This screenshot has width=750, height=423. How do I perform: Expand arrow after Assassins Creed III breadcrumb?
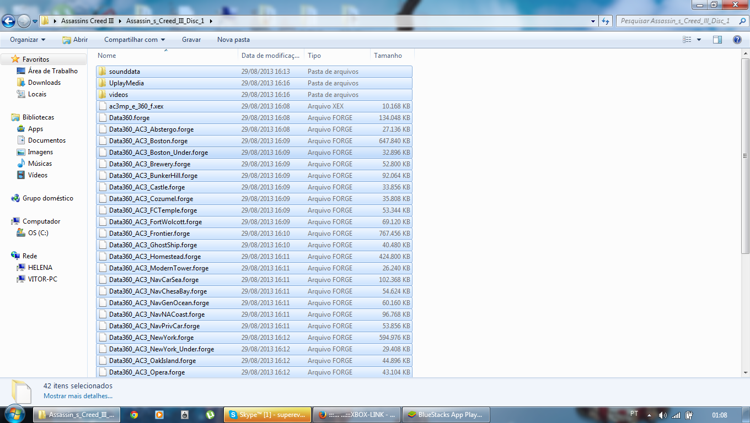[x=120, y=21]
